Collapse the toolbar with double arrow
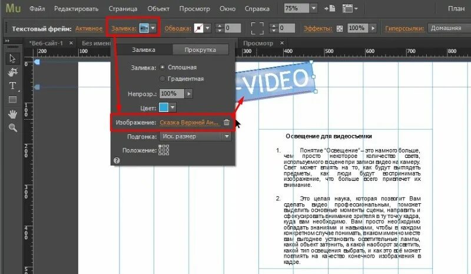The image size is (471, 274). coord(7,41)
